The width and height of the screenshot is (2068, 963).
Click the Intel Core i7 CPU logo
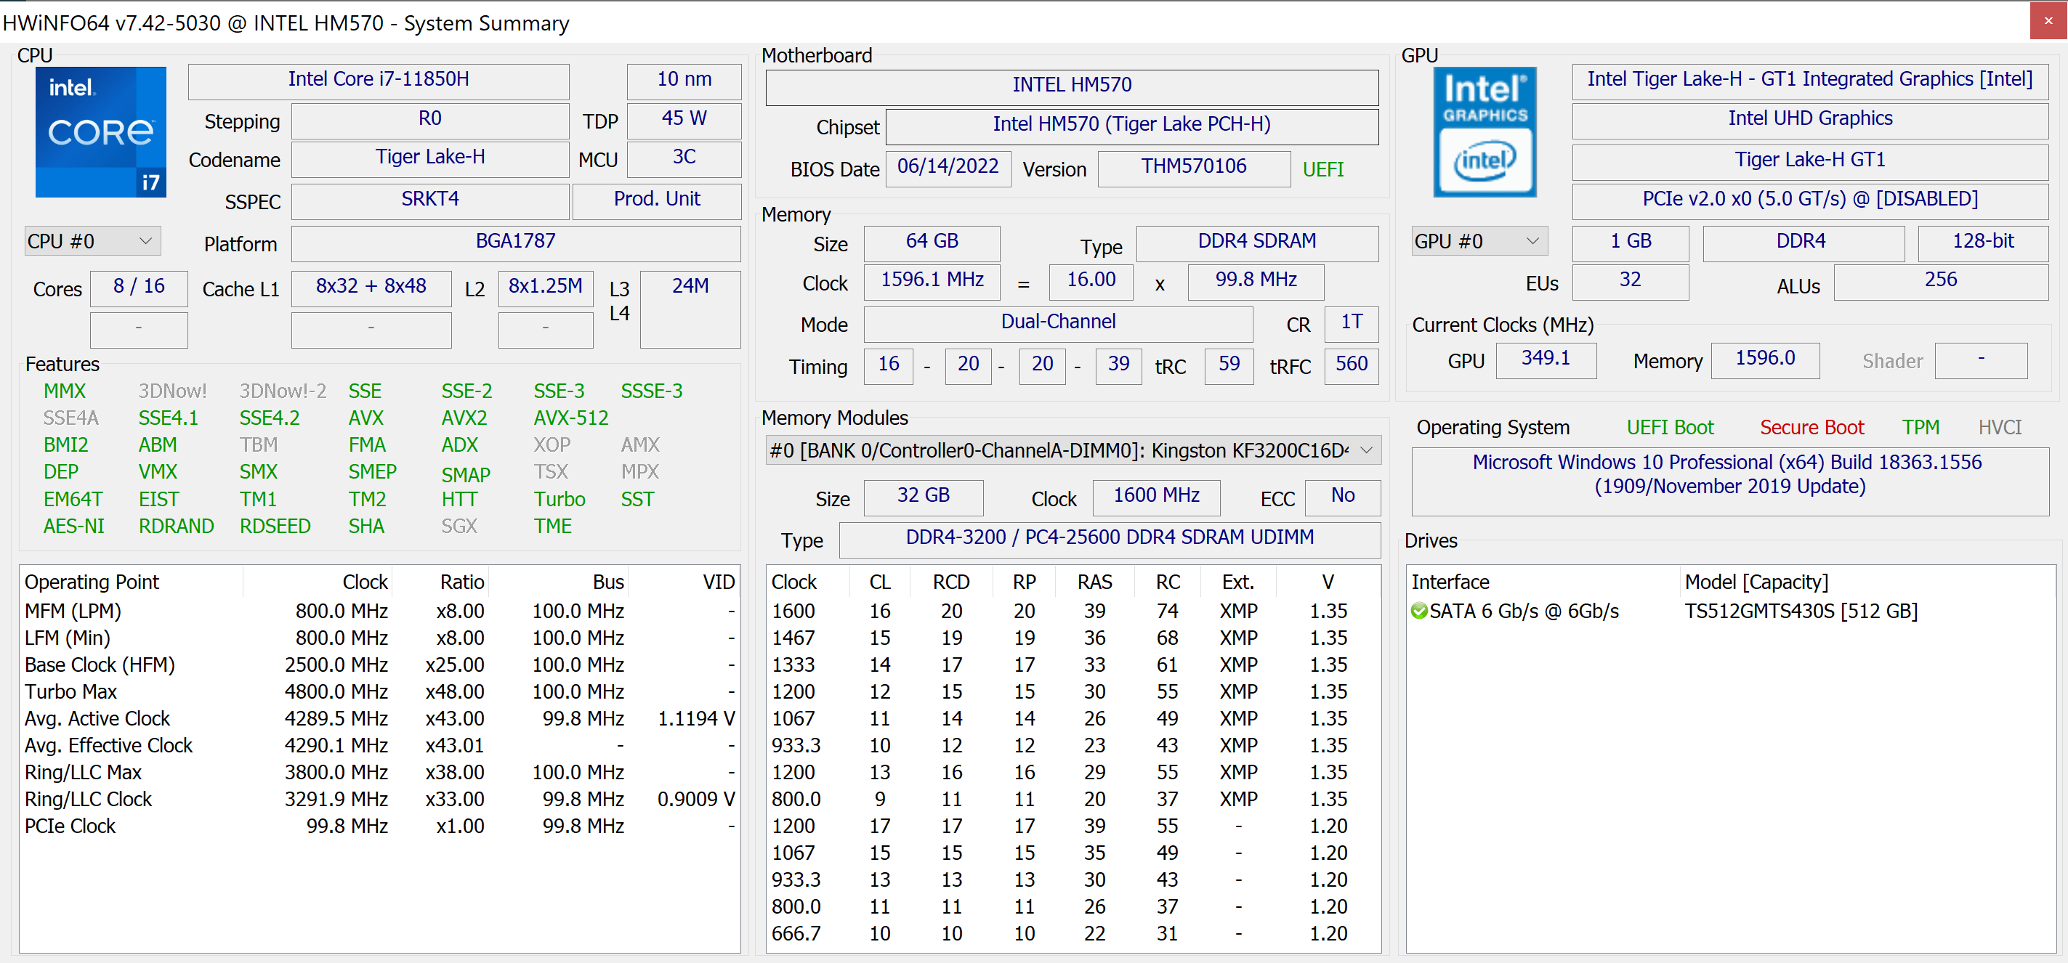pyautogui.click(x=100, y=131)
